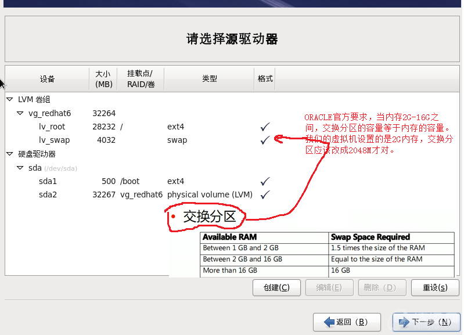Proceed with the 下一步(N) button
This screenshot has width=464, height=335.
pos(426,322)
